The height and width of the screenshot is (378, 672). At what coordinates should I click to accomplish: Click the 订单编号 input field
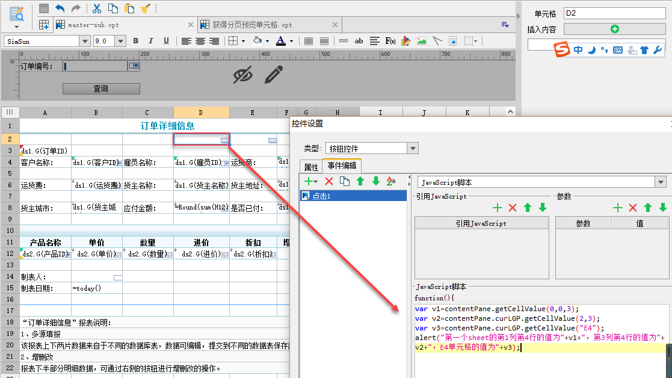point(95,66)
